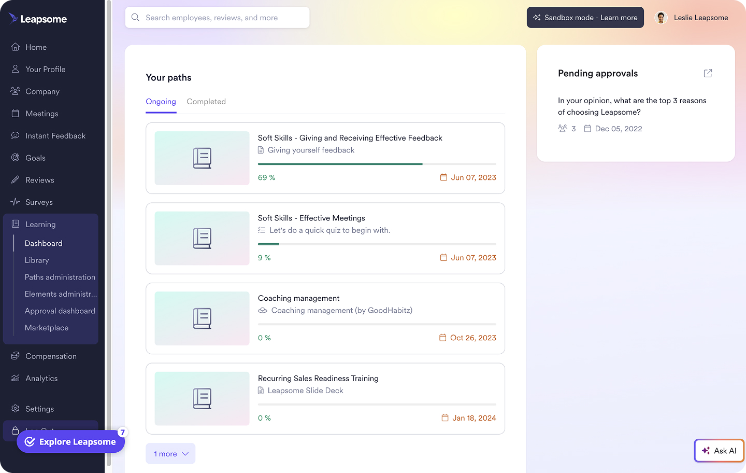Click the Leapsome logo
746x473 pixels.
coord(38,19)
